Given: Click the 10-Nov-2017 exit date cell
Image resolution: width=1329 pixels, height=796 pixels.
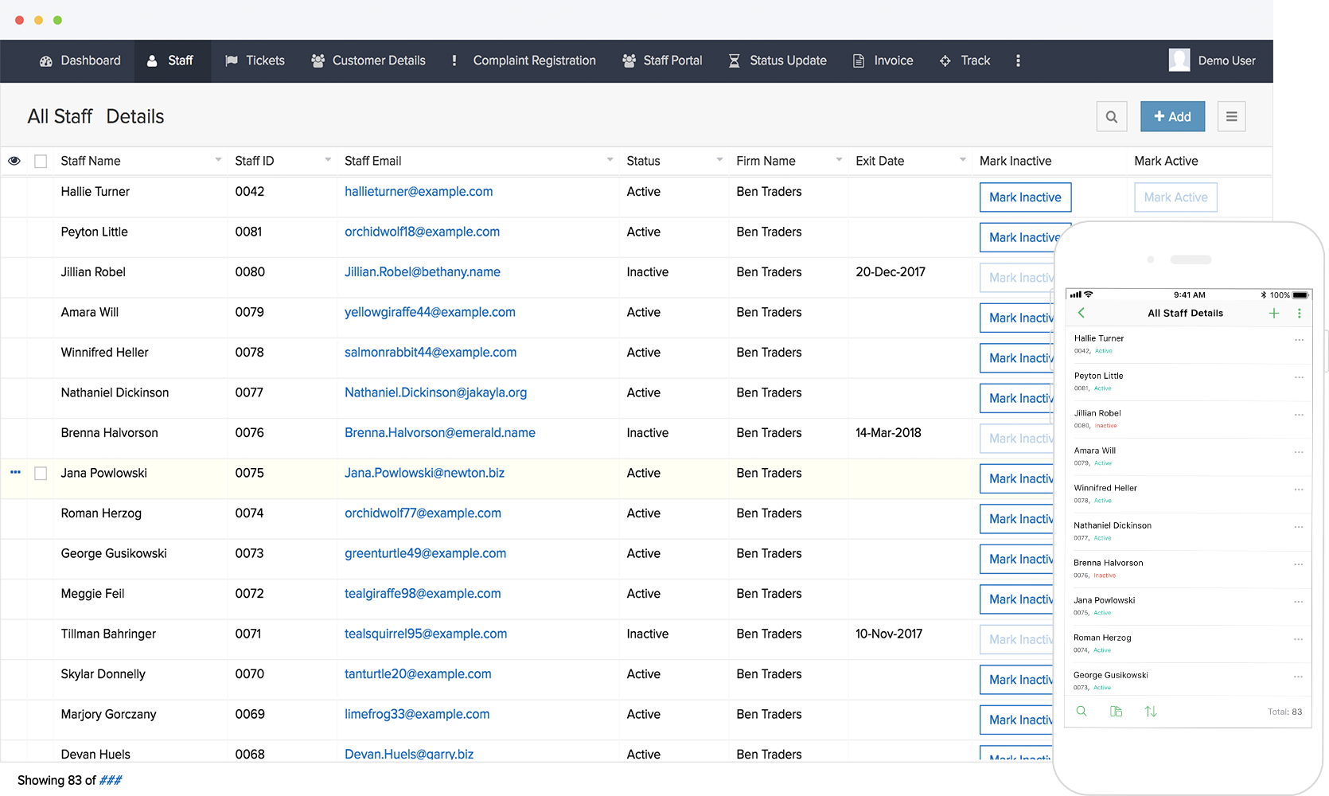Looking at the screenshot, I should pyautogui.click(x=889, y=634).
